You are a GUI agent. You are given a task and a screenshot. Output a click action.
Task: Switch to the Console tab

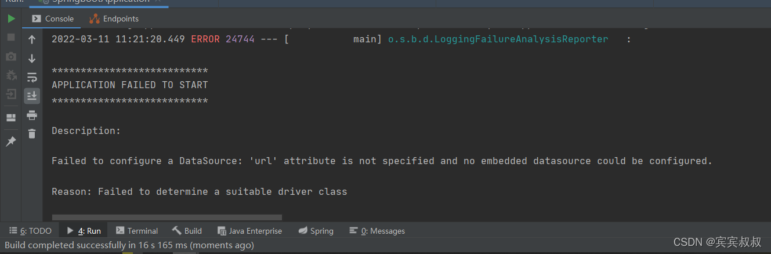52,19
